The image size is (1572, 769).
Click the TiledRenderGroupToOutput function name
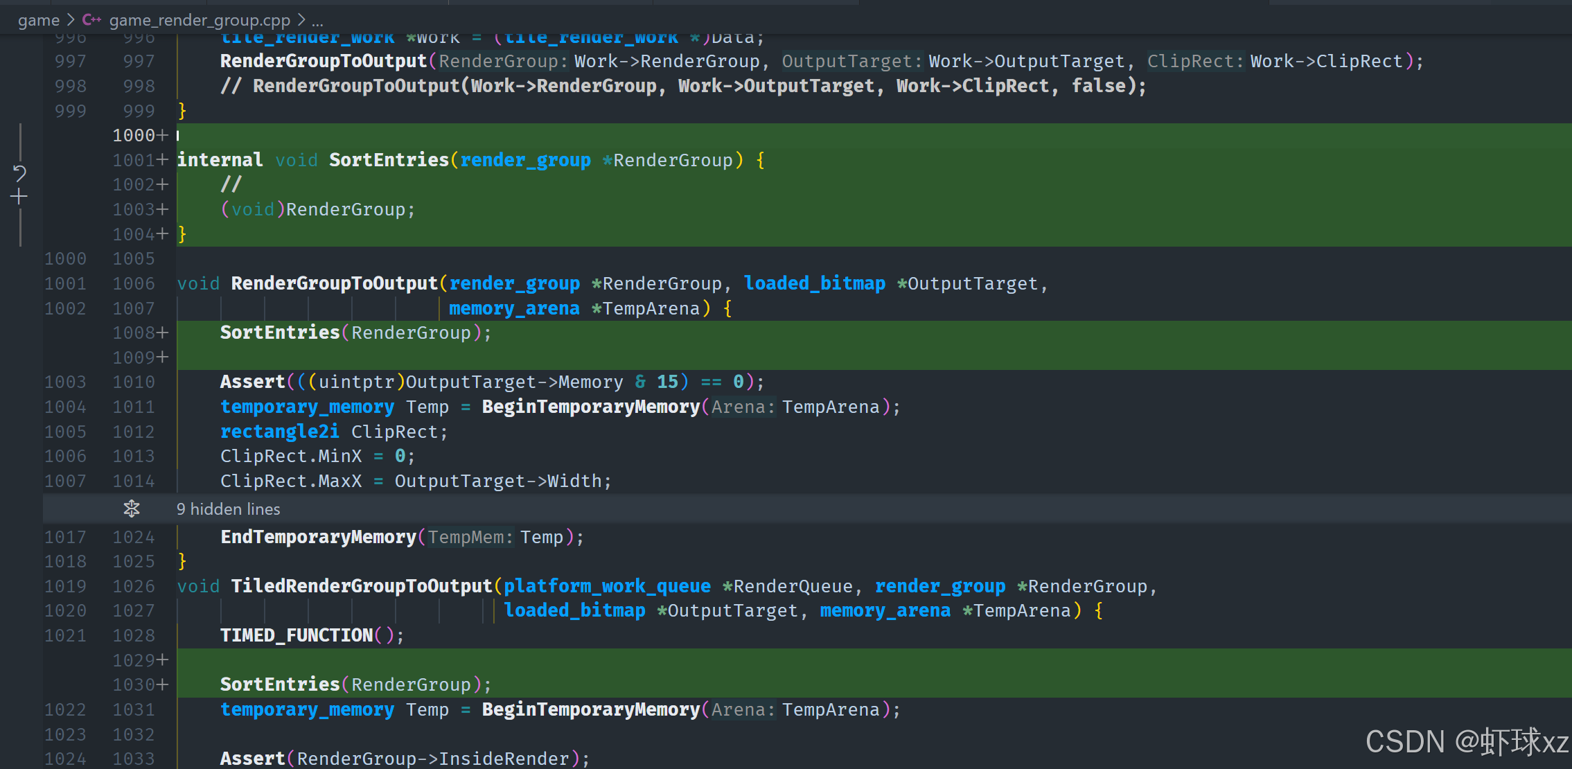tap(361, 586)
